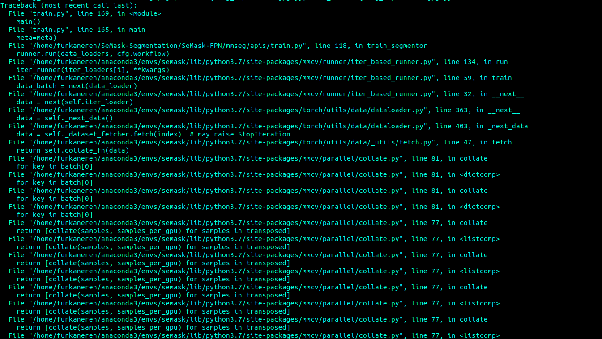Select the train.py line 165 file reference
602x339 pixels.
(76, 29)
